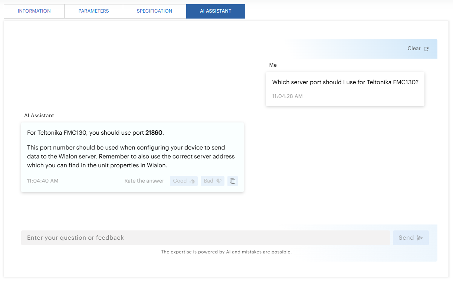
Task: Click the 11:04:40 AM answer timestamp
Action: pyautogui.click(x=43, y=181)
